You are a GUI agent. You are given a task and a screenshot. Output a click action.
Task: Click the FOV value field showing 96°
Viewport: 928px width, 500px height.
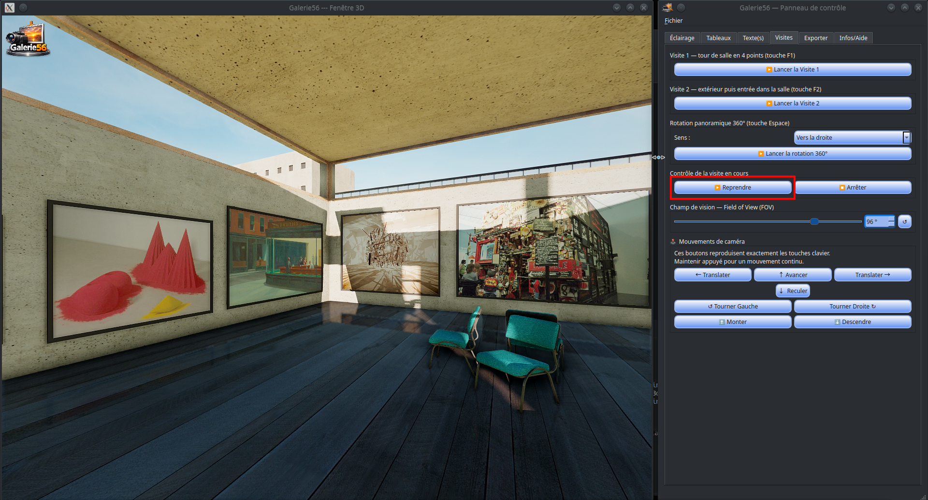click(876, 221)
